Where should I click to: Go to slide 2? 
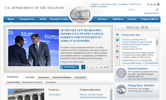tap(88, 67)
